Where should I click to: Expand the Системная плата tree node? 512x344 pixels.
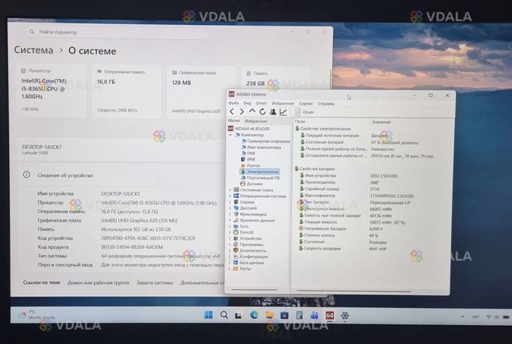pos(230,190)
